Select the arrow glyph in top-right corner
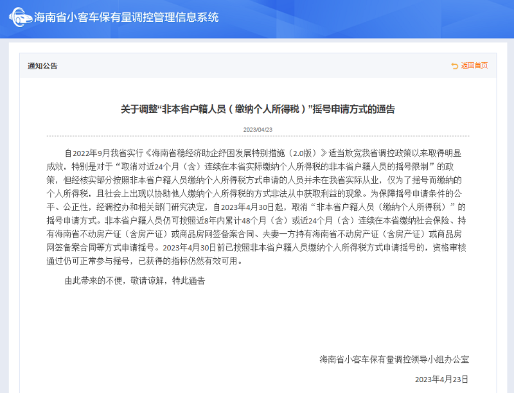The height and width of the screenshot is (393, 514). (454, 65)
